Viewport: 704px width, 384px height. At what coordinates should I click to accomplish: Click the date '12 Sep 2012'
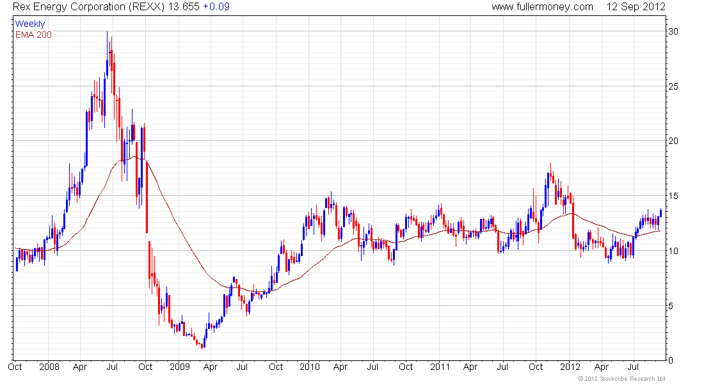click(x=636, y=7)
